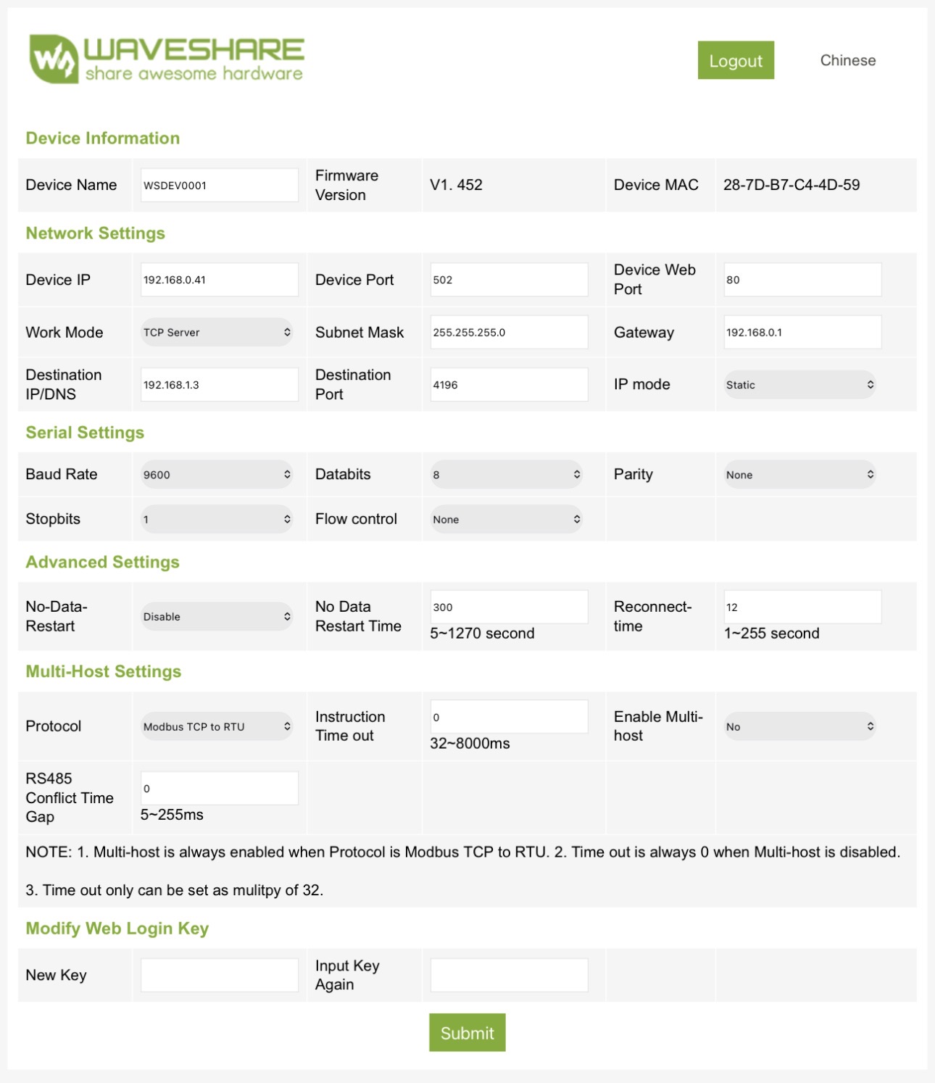Screen dimensions: 935x1083
Task: Switch language to Chinese
Action: tap(847, 60)
